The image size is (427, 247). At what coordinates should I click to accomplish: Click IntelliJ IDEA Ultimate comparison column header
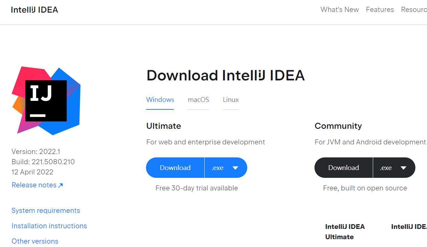(x=345, y=232)
